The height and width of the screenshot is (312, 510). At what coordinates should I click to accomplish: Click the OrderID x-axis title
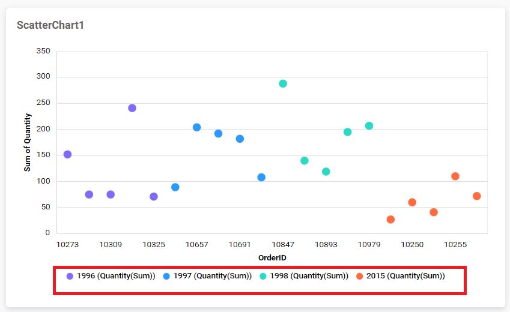272,257
